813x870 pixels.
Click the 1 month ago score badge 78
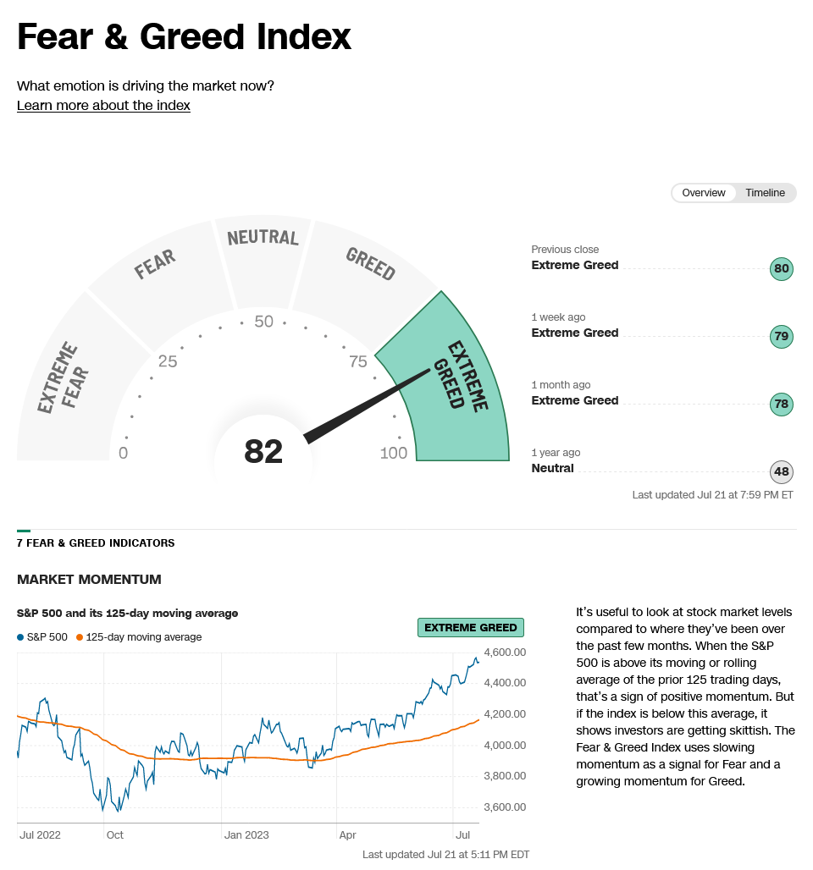(781, 405)
